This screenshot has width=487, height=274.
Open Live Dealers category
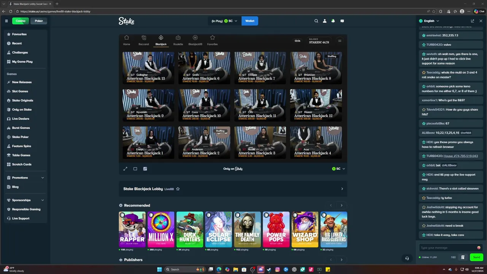pos(26,119)
